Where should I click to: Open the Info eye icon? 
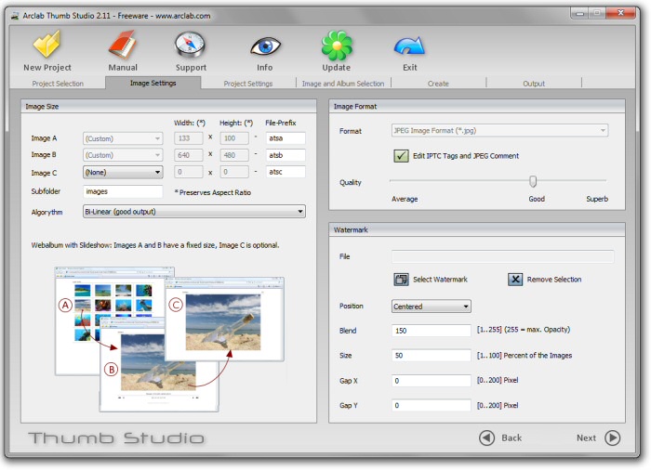coord(265,46)
